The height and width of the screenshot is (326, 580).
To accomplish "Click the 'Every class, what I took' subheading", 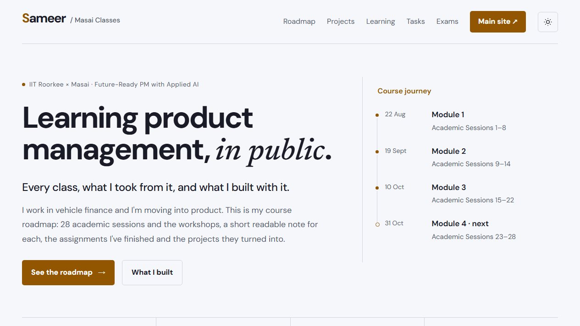I will pyautogui.click(x=155, y=187).
